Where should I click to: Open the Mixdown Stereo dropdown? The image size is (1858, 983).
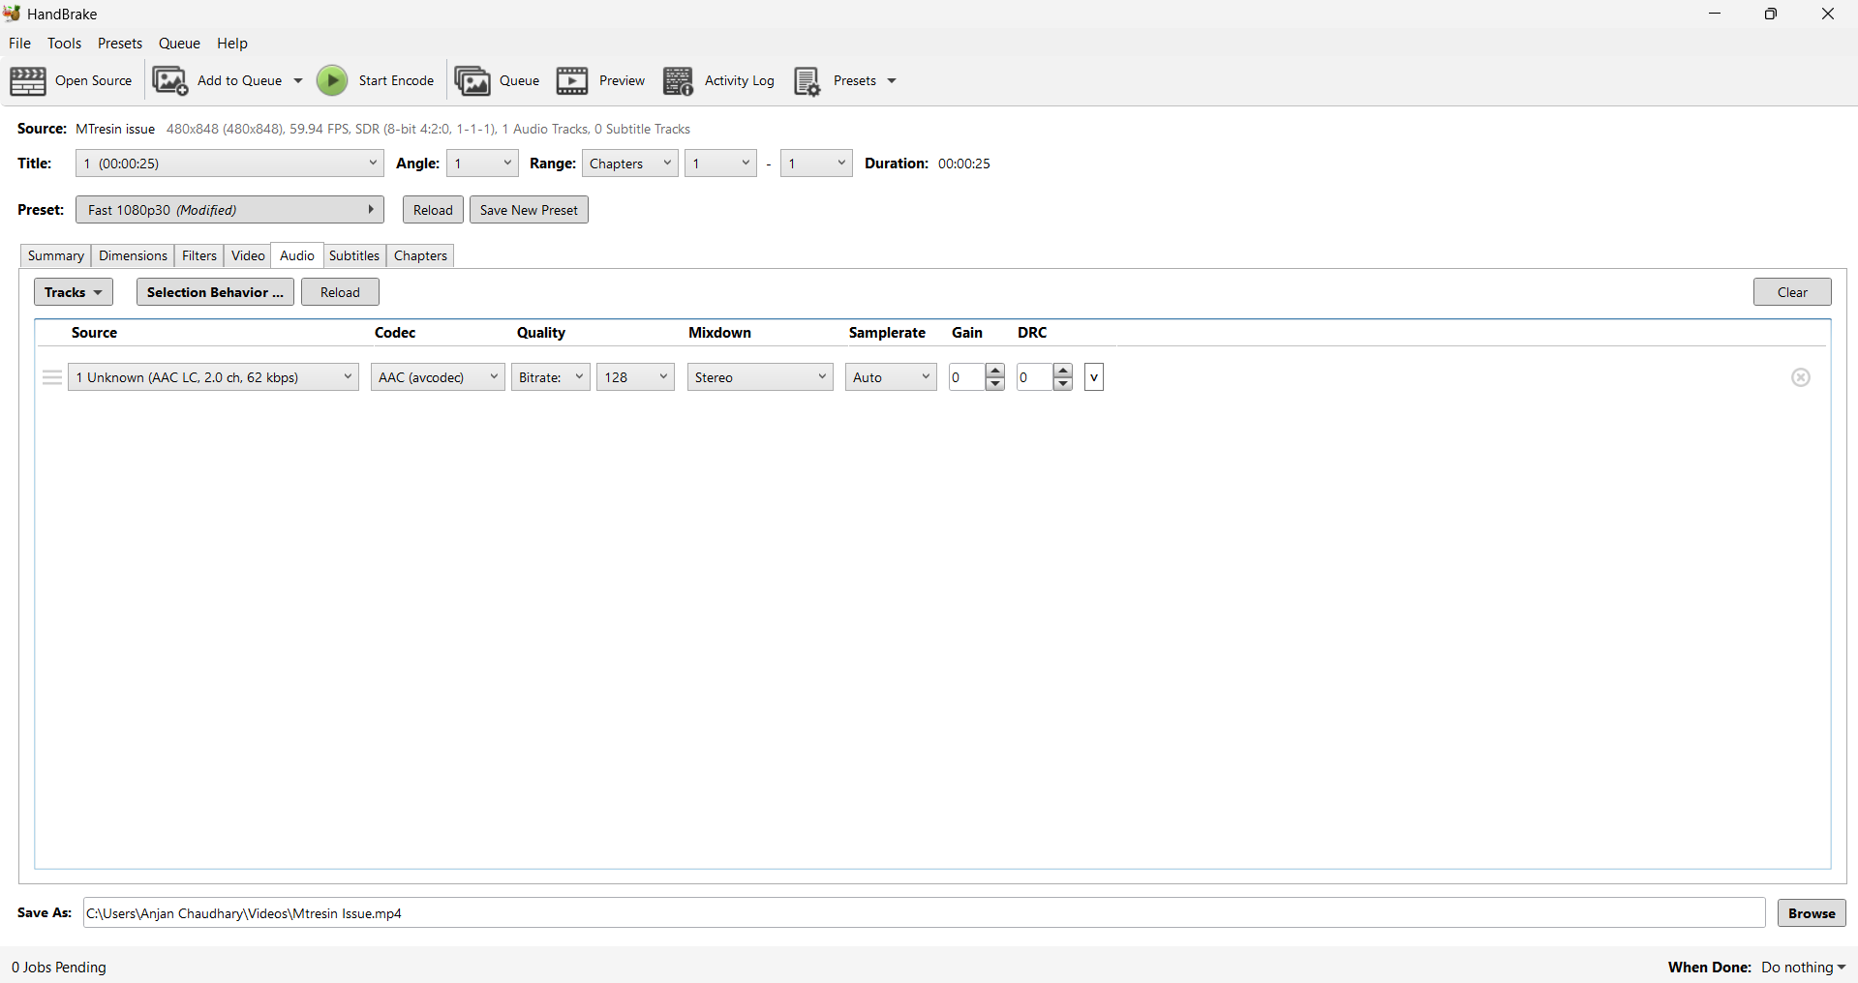click(760, 377)
